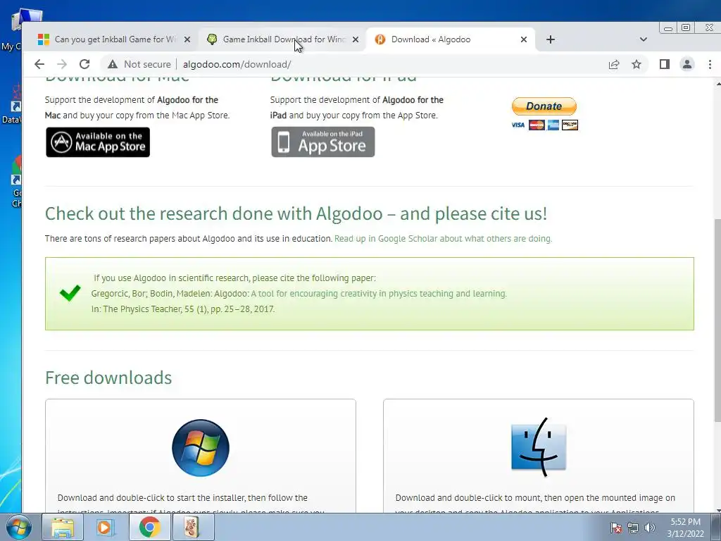Image resolution: width=721 pixels, height=541 pixels.
Task: Click the Chrome taskbar icon
Action: click(x=149, y=527)
